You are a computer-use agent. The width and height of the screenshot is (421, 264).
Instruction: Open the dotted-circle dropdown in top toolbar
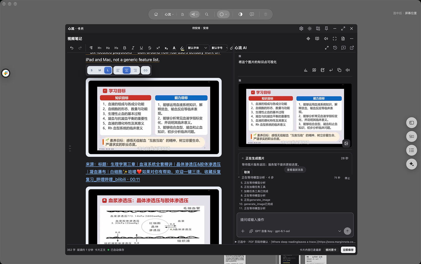[223, 14]
